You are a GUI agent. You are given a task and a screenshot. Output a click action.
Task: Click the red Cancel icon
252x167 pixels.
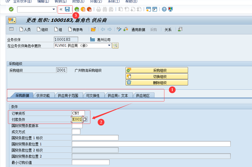(x=89, y=9)
